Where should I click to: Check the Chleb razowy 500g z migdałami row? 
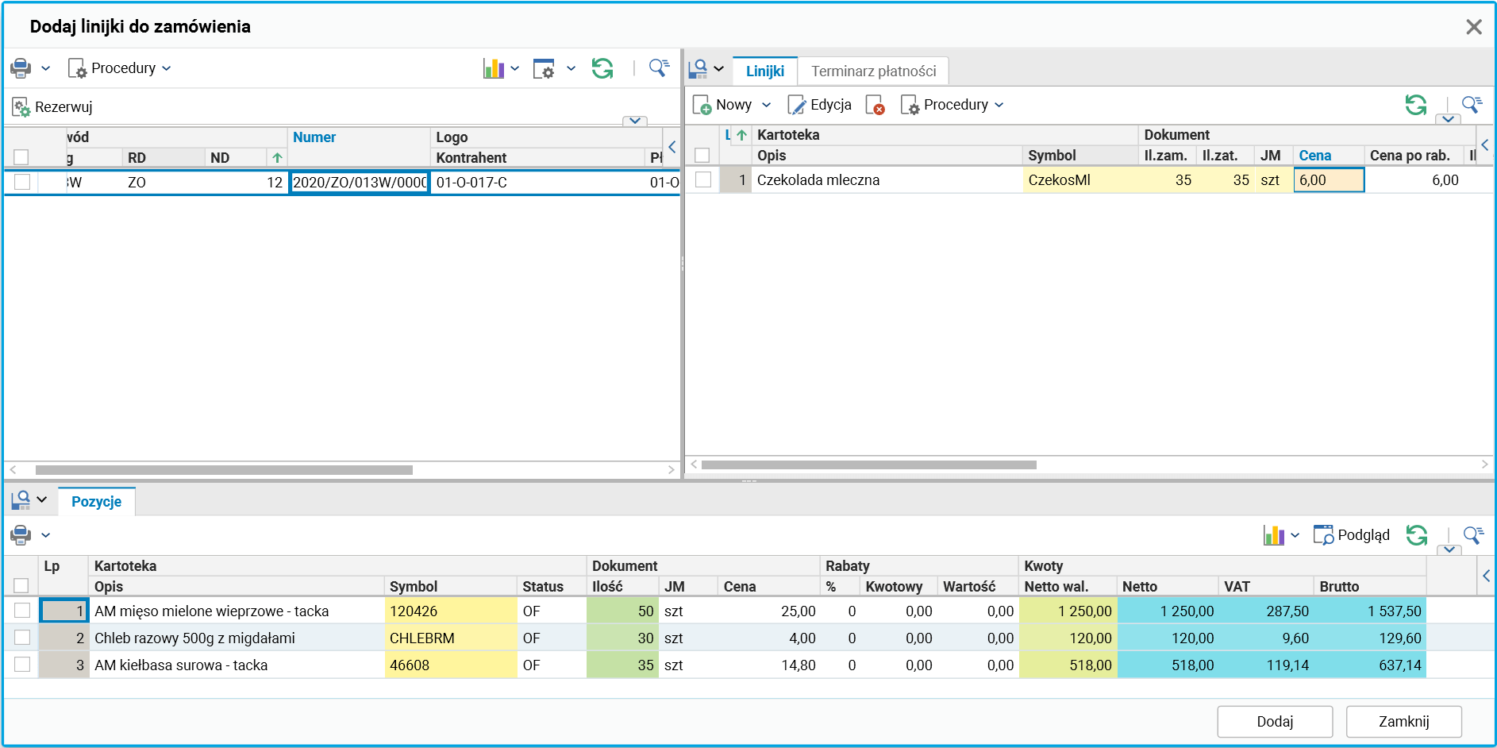tap(22, 638)
